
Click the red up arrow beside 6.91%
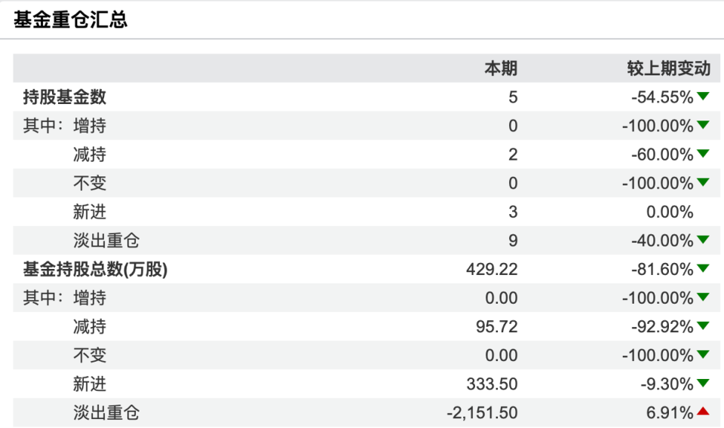[x=703, y=411]
